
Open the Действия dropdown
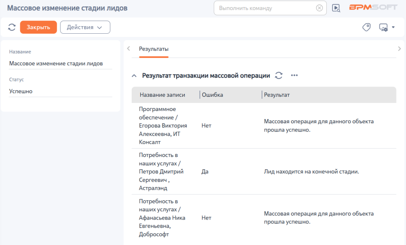(85, 27)
